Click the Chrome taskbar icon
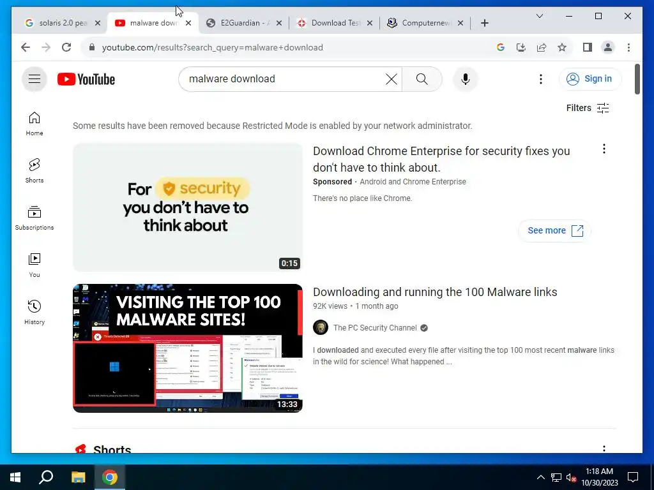Screen dimensions: 654x490 [109, 477]
